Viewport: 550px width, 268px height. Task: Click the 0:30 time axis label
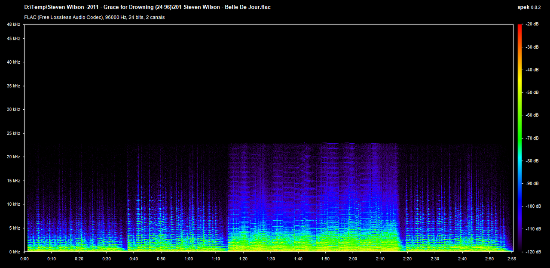(107, 259)
